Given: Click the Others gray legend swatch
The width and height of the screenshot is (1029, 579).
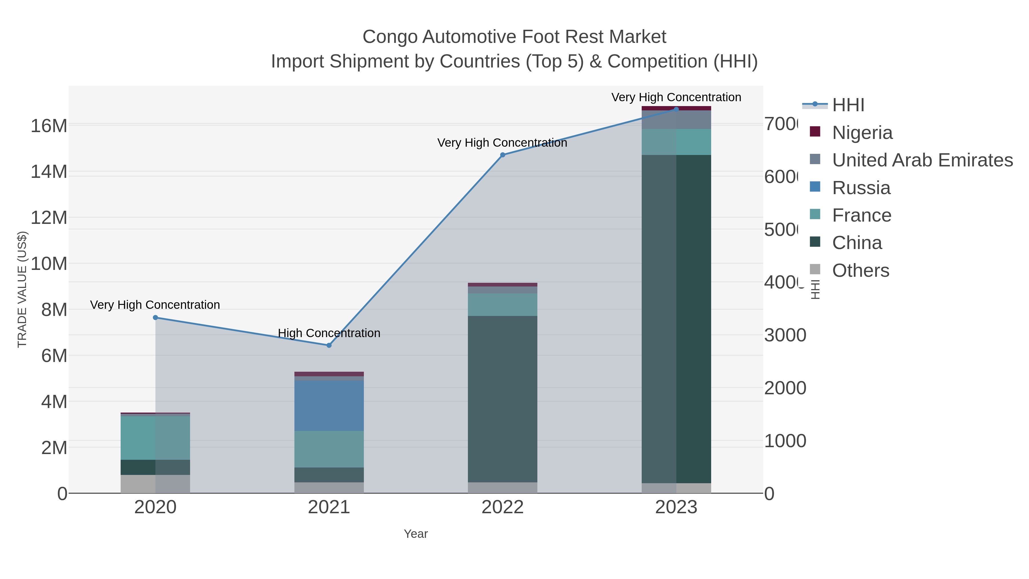Looking at the screenshot, I should click(815, 269).
